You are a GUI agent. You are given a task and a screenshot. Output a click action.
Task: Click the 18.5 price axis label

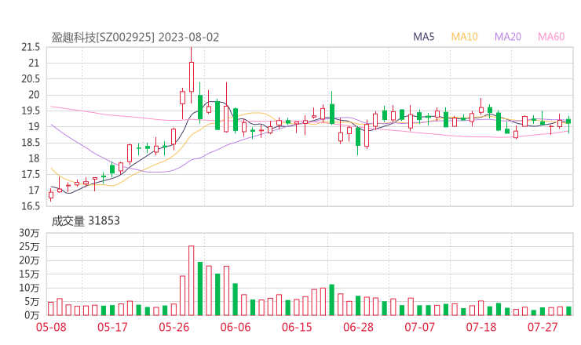pyautogui.click(x=31, y=143)
